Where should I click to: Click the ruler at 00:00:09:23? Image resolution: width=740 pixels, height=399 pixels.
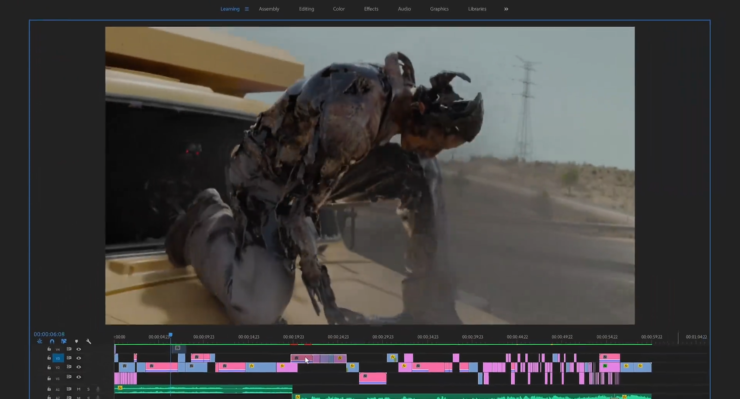tap(204, 337)
